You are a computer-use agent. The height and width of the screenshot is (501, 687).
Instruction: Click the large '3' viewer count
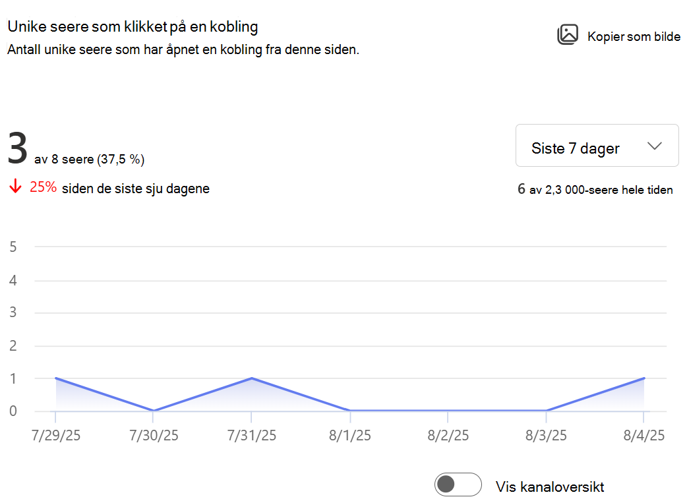pyautogui.click(x=18, y=149)
